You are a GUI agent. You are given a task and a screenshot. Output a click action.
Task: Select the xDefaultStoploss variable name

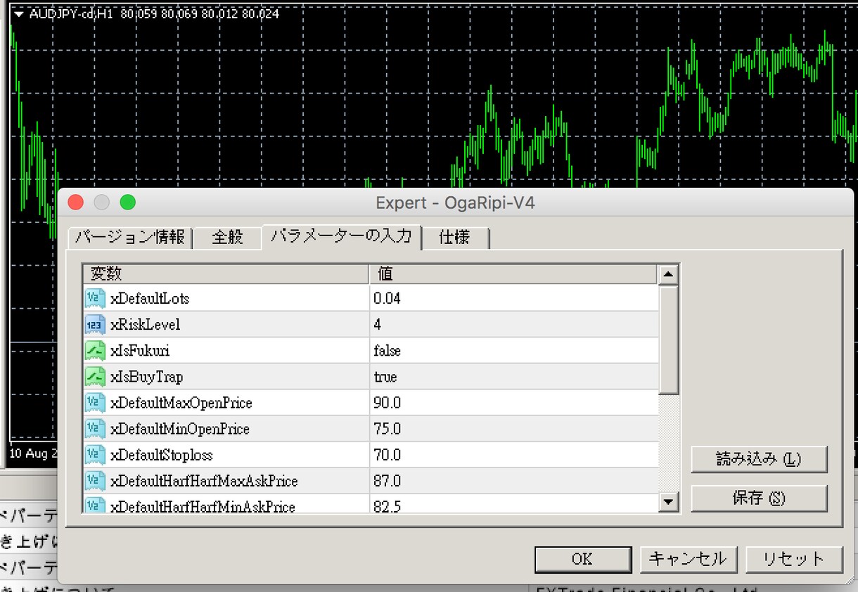tap(162, 455)
